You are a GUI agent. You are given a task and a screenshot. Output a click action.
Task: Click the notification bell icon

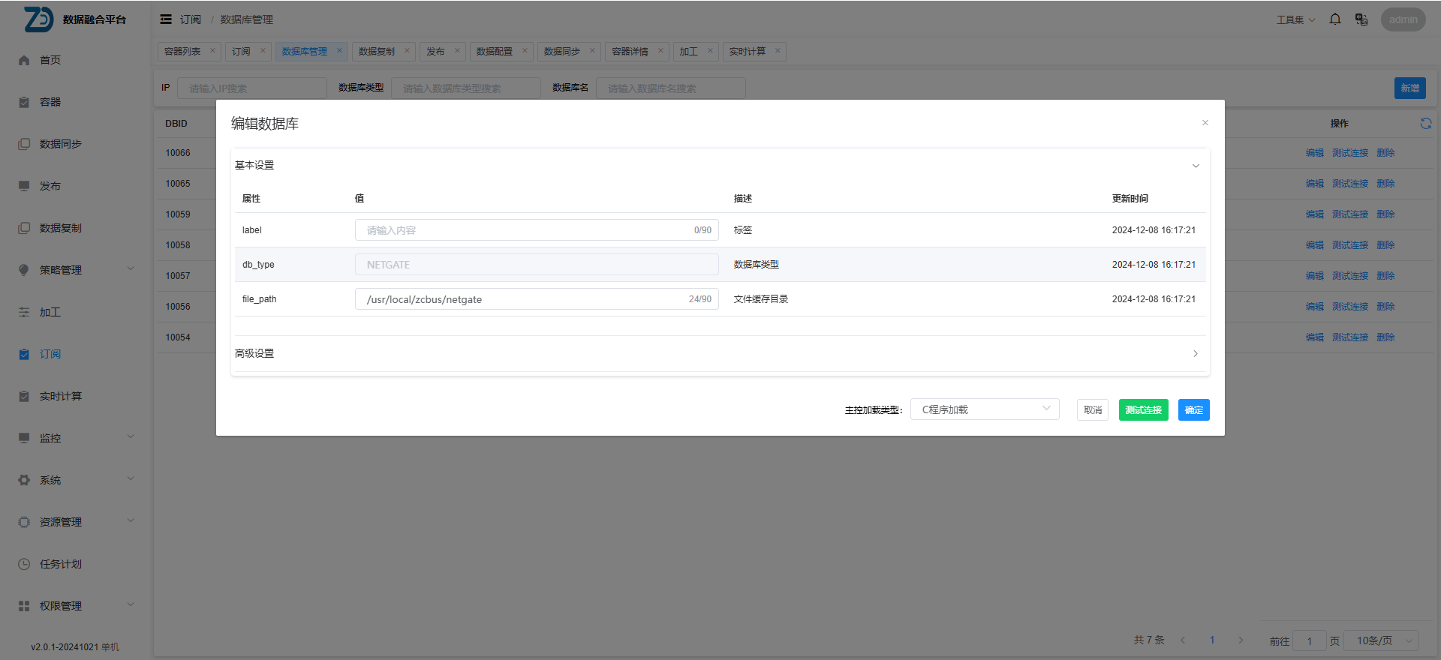click(1335, 19)
